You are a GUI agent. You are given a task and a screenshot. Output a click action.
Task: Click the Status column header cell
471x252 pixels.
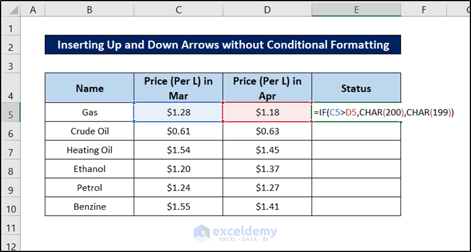point(356,88)
